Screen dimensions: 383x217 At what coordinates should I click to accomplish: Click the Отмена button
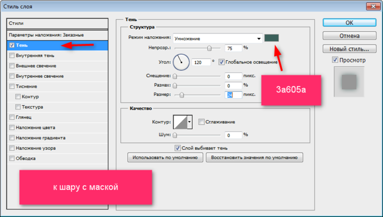tap(349, 36)
